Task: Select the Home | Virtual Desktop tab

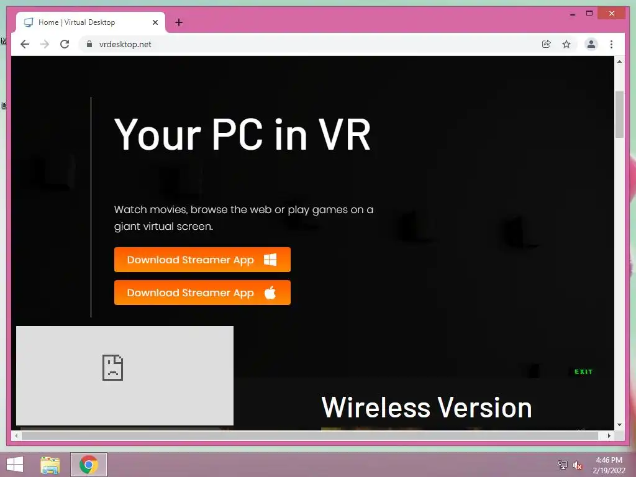Action: [x=90, y=22]
